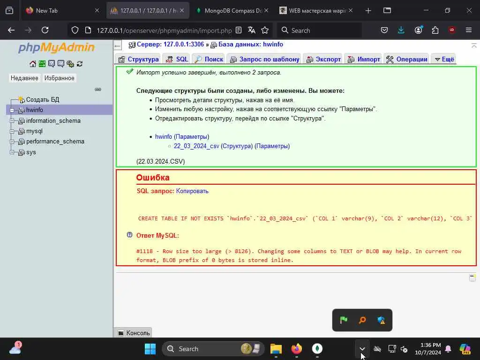Open the Консоль panel button
This screenshot has height=360, width=480.
[134, 333]
